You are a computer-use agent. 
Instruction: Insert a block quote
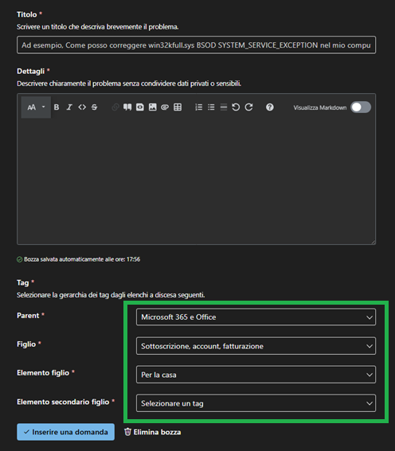[x=127, y=107]
